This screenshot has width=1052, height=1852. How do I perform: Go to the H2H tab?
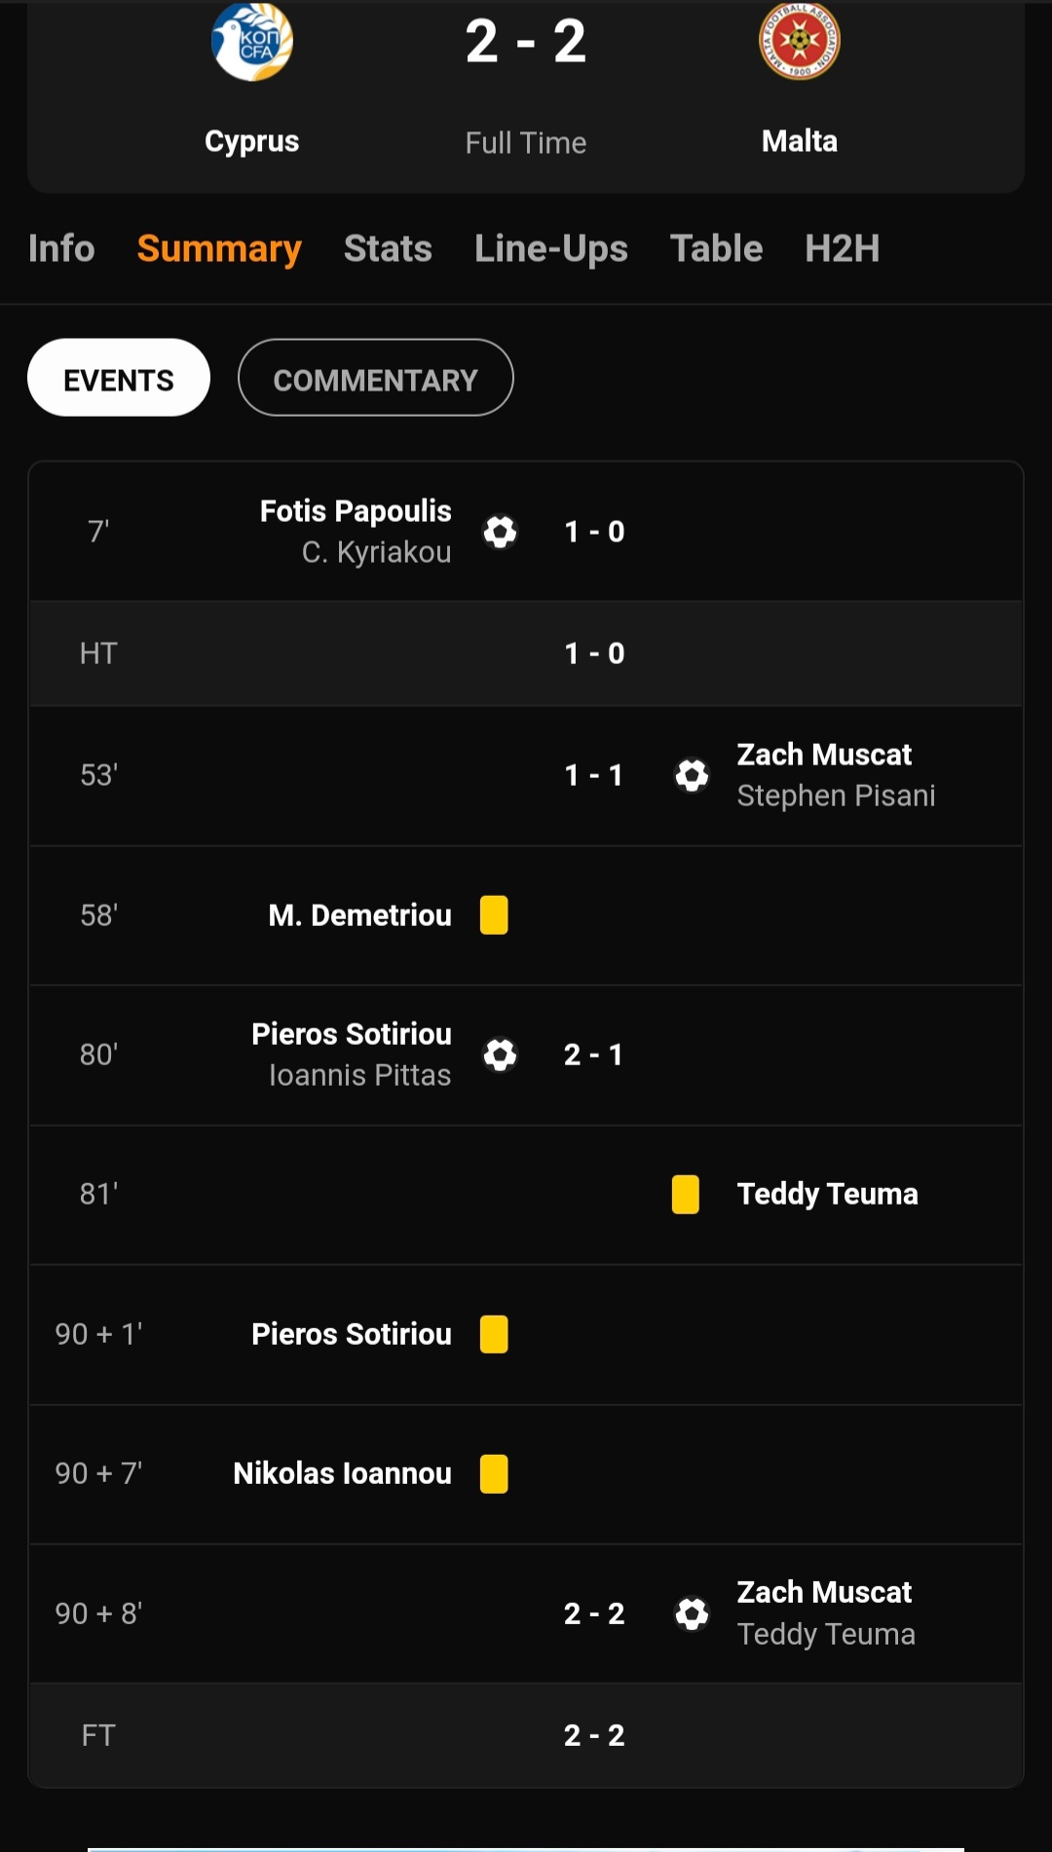[x=843, y=248]
